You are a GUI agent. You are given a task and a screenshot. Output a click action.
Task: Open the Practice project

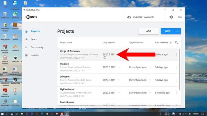[x=64, y=64]
